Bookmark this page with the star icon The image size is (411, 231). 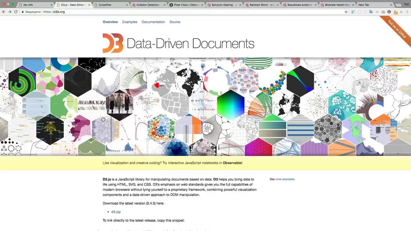[346, 12]
